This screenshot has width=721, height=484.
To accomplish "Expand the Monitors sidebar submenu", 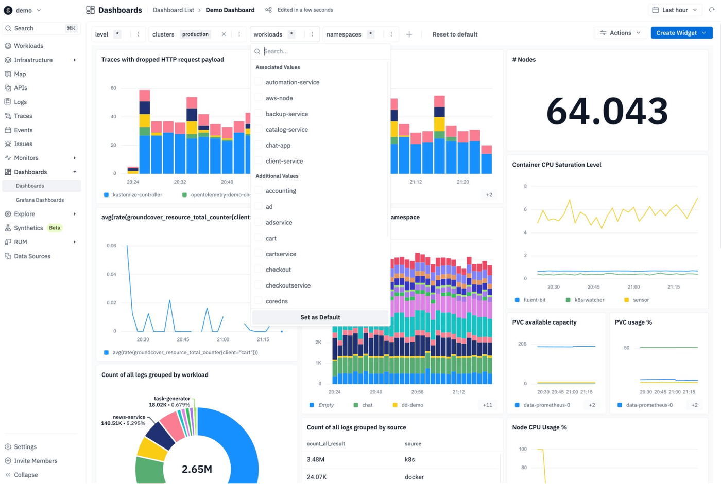I will (x=75, y=158).
